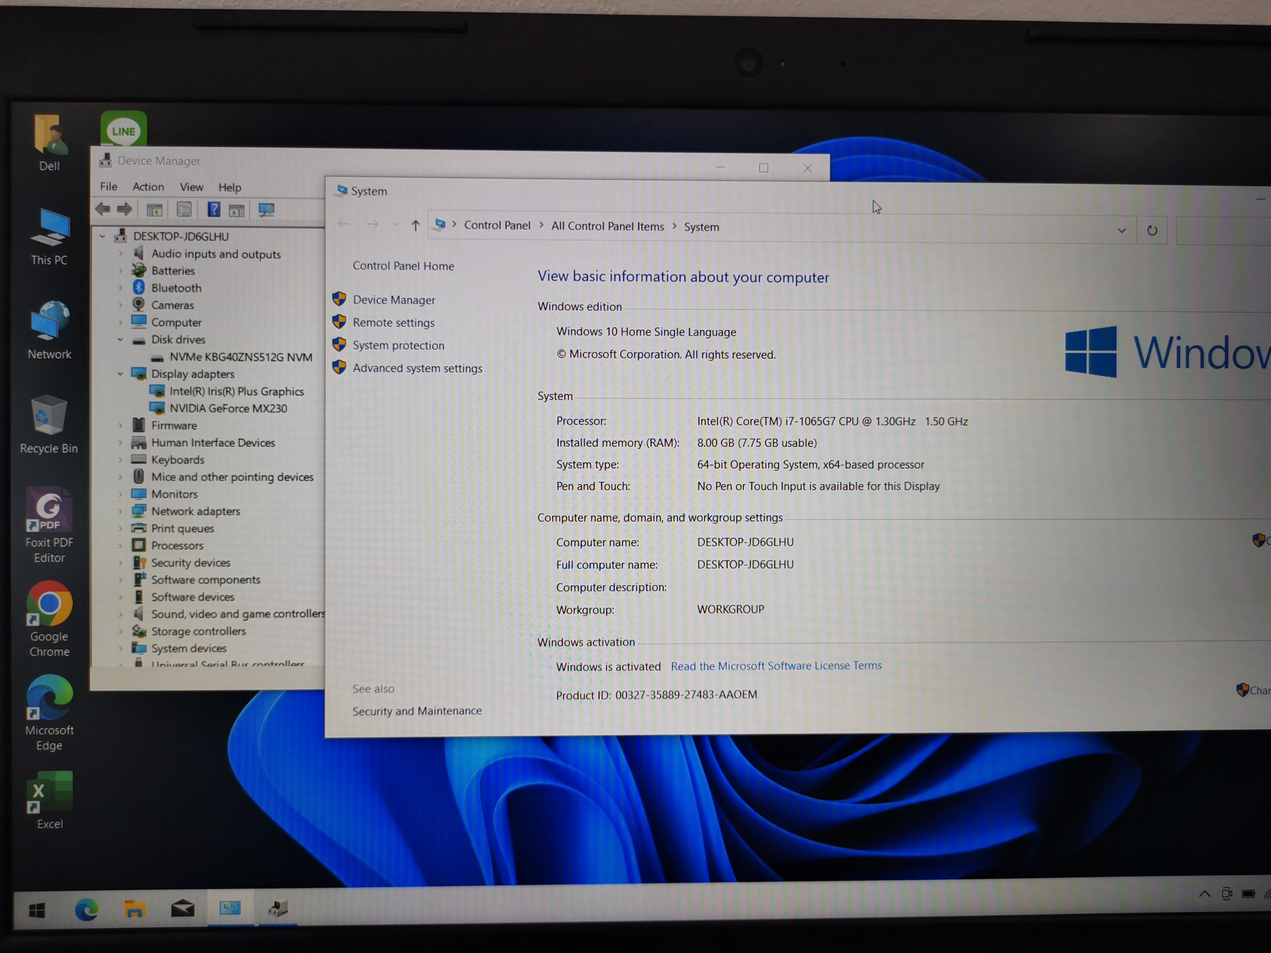
Task: Select the Scan for hardware changes icon
Action: [266, 209]
